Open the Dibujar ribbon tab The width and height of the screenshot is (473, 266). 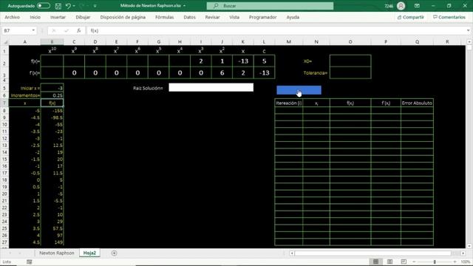tap(83, 17)
